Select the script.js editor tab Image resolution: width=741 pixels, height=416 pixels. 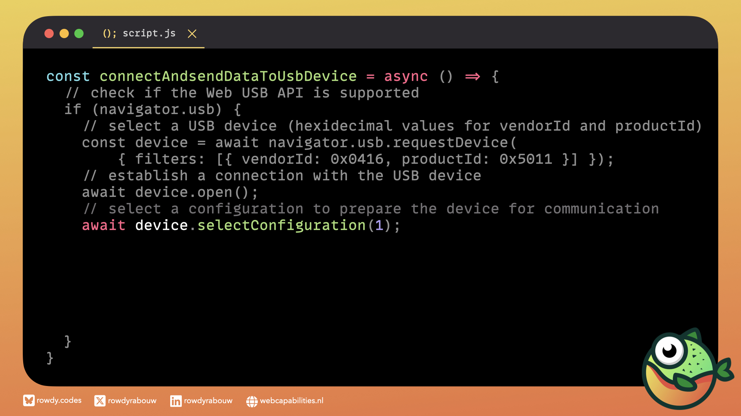149,34
